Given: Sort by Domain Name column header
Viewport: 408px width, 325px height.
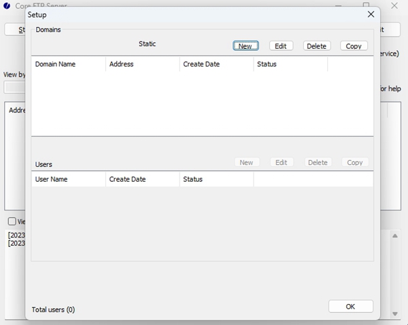Looking at the screenshot, I should coord(68,64).
